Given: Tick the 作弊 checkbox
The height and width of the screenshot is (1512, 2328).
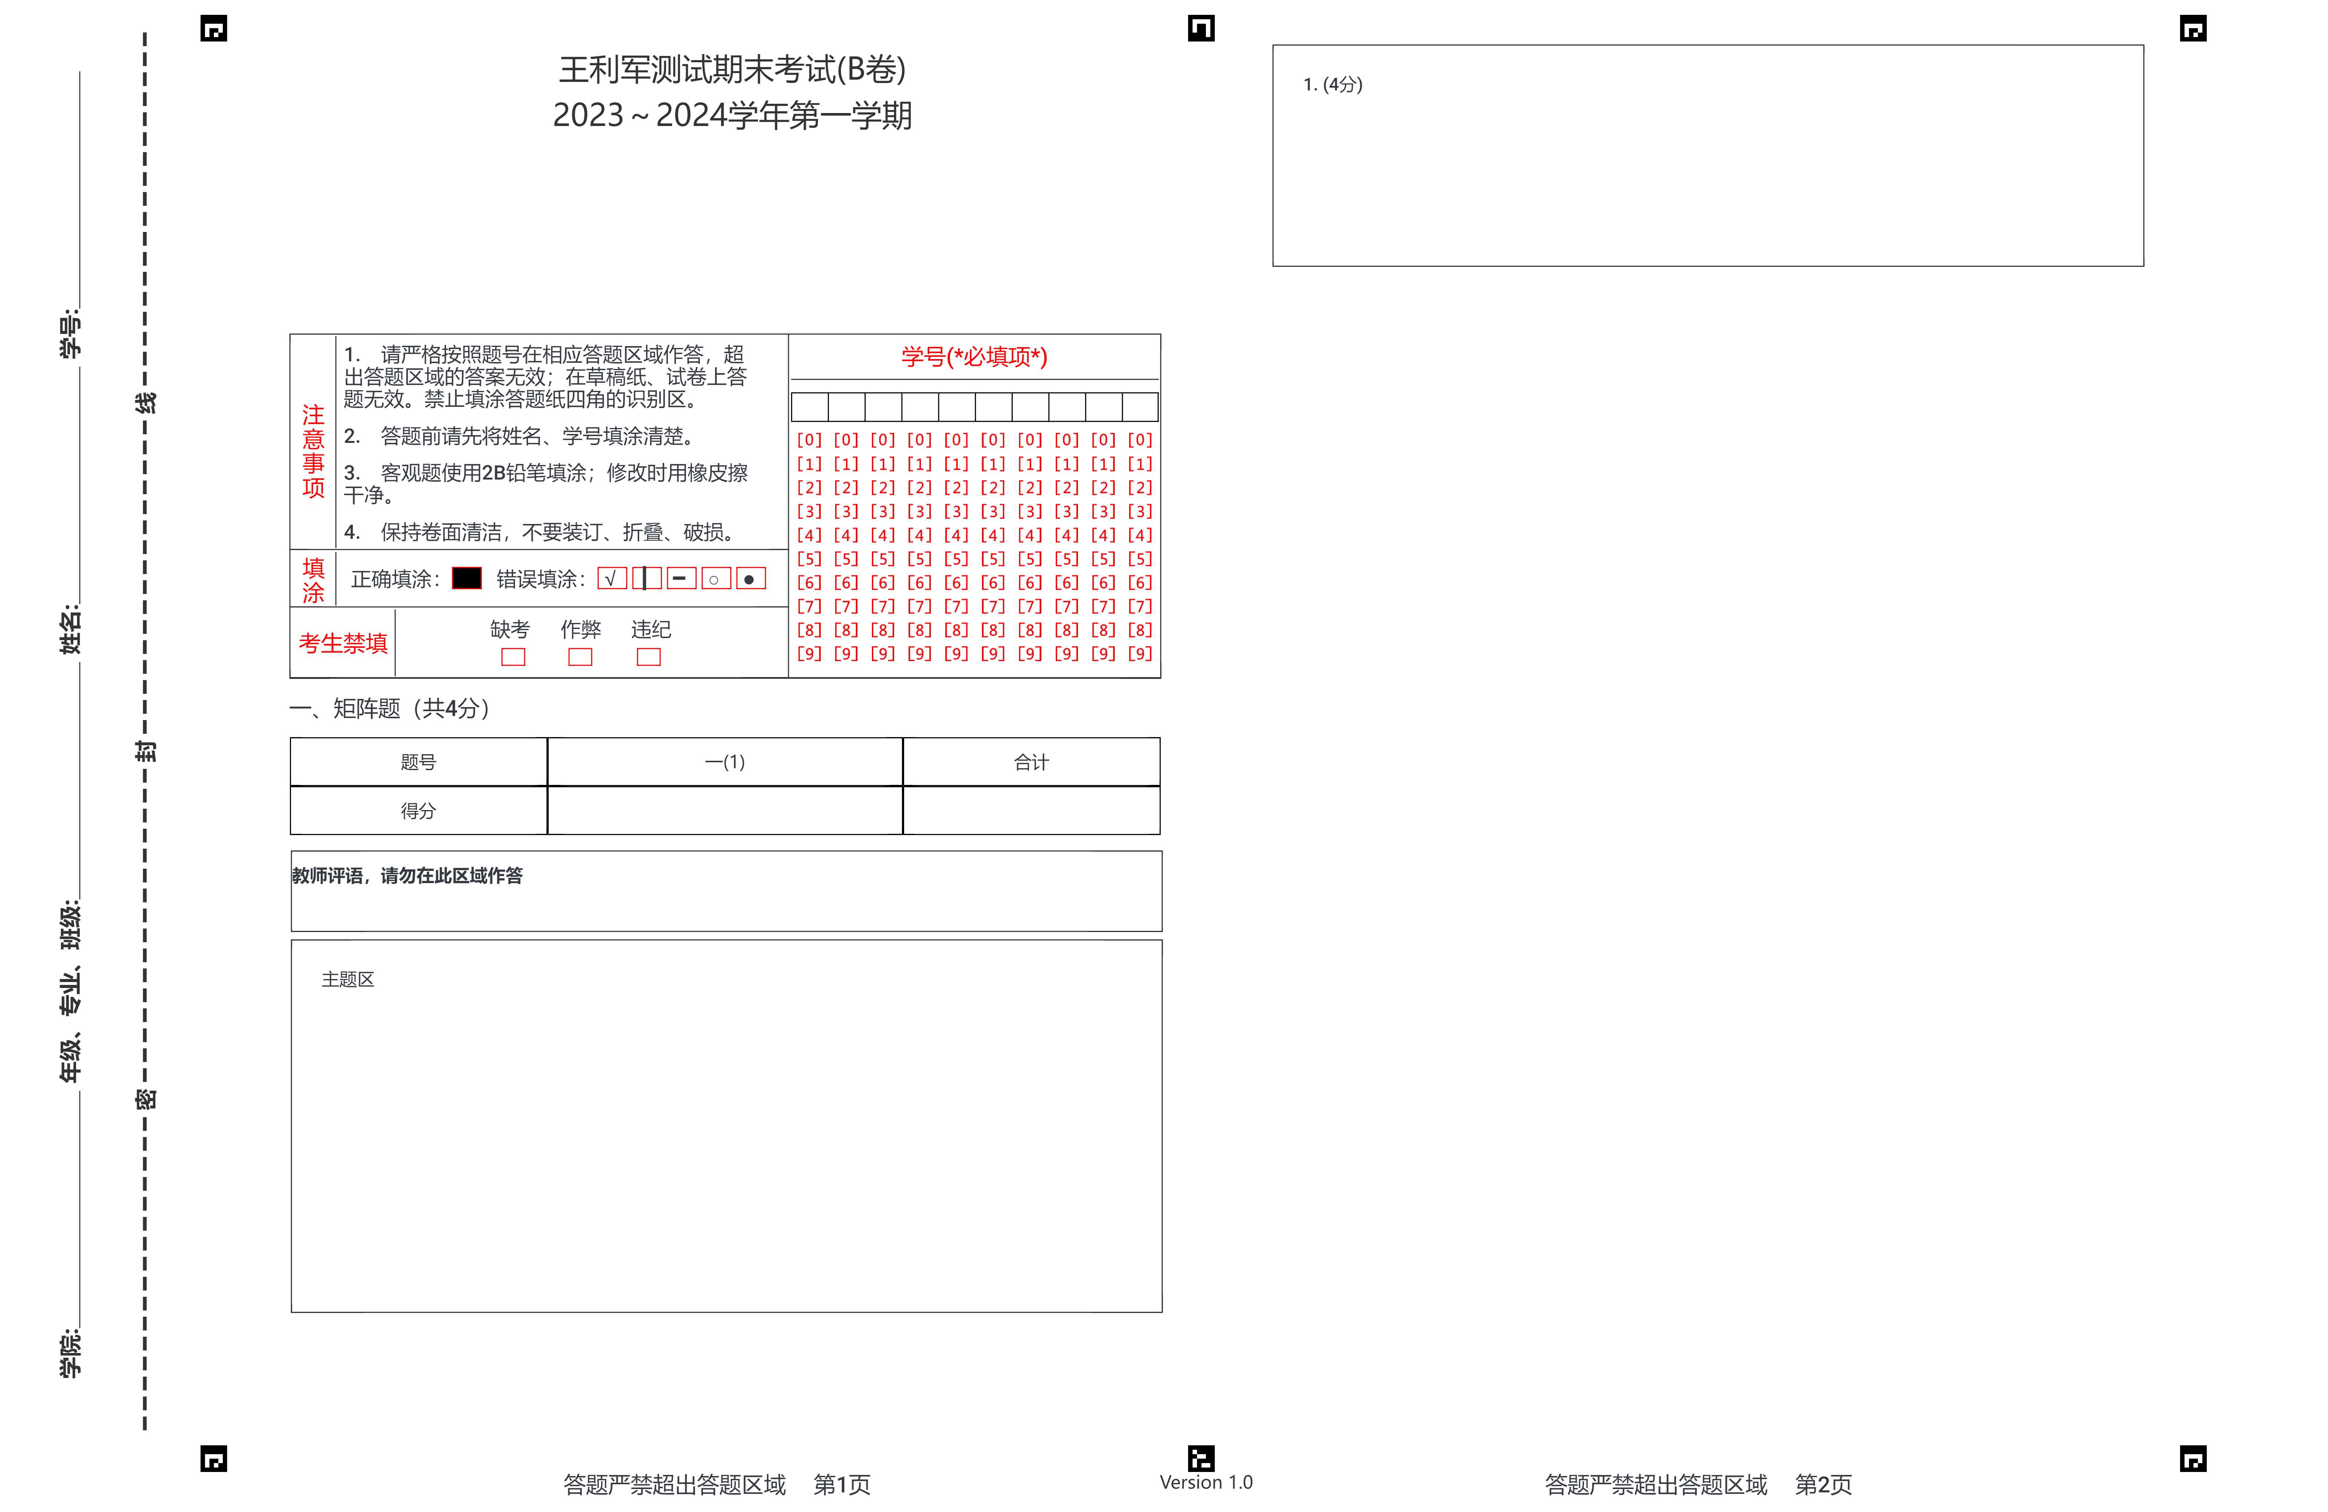Looking at the screenshot, I should click(x=580, y=657).
